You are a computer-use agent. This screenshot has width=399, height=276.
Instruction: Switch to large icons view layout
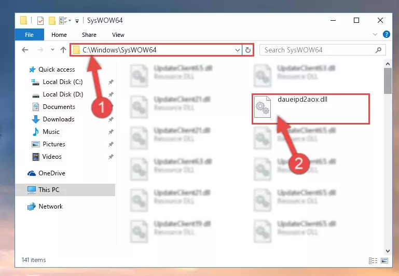tap(384, 261)
